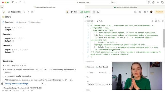The width and height of the screenshot is (165, 92).
Task: Submit the solution
Action: point(85,12)
